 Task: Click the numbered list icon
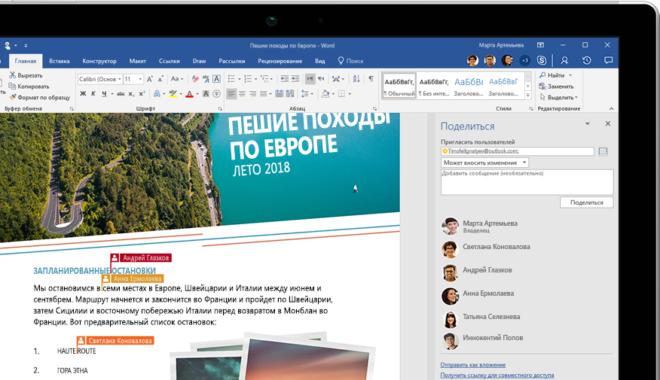pyautogui.click(x=248, y=78)
